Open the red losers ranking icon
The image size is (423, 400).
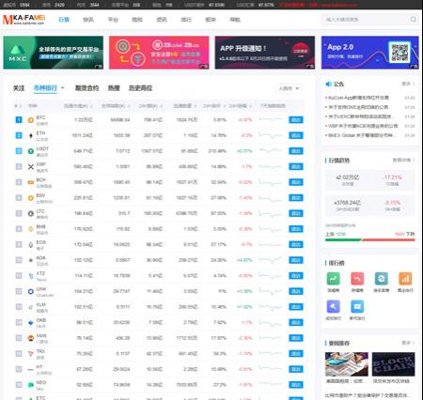click(357, 279)
